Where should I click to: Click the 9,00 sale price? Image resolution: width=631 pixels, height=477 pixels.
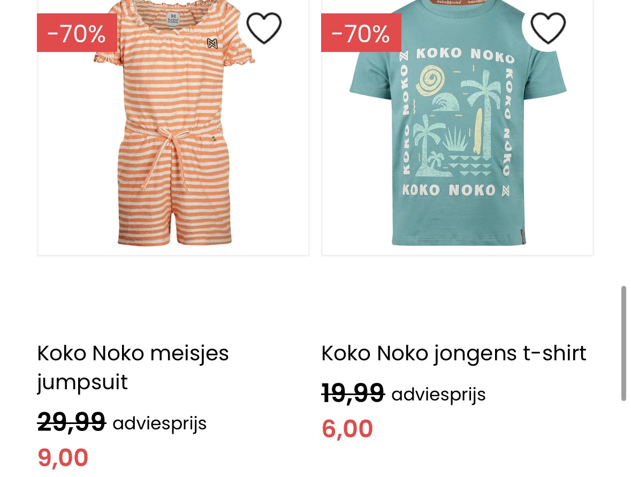click(63, 458)
